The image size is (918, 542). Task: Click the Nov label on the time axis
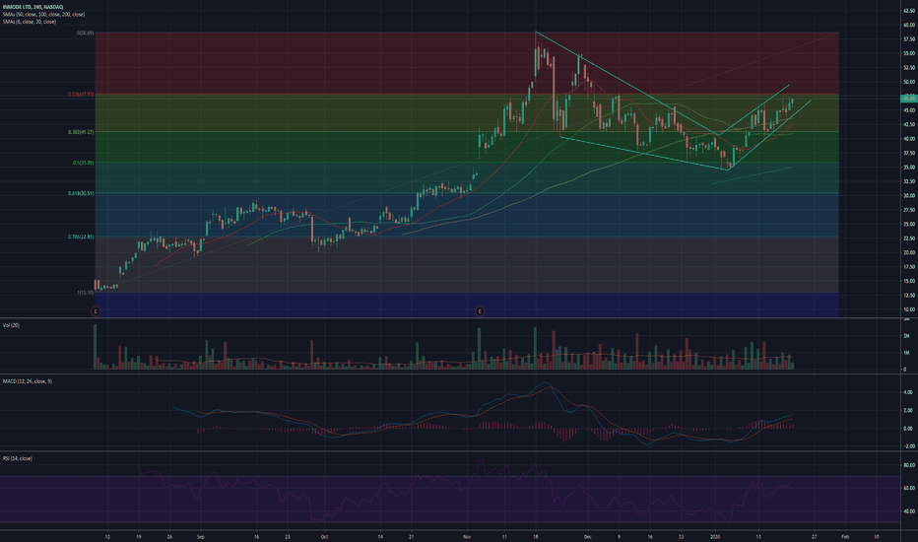(x=467, y=537)
